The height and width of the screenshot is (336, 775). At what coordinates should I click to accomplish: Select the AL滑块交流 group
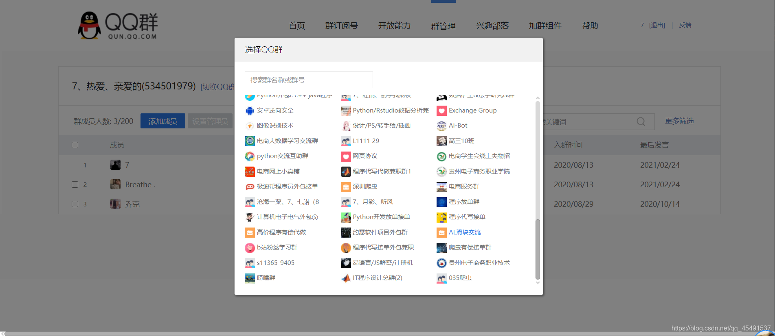[x=465, y=232]
